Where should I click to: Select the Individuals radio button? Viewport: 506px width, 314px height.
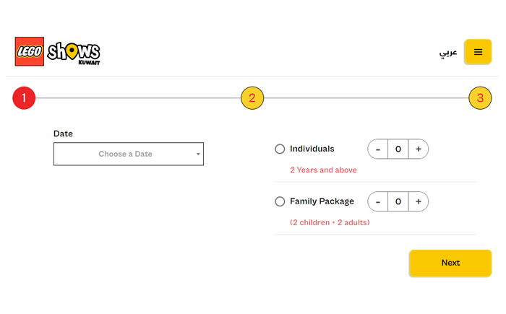[280, 149]
